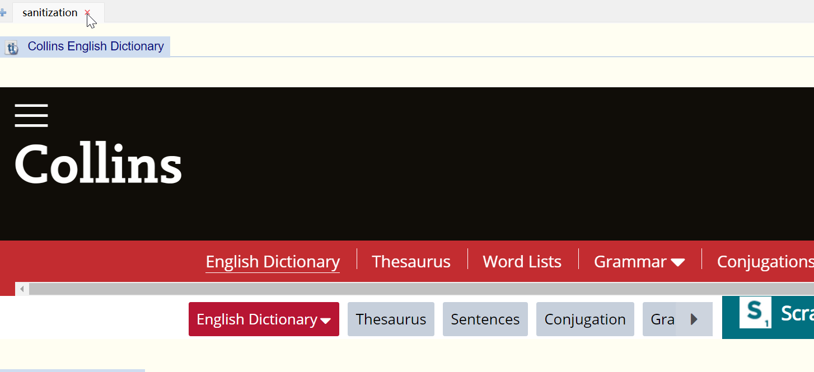Open Conjugations in navigation bar
This screenshot has height=372, width=814.
click(x=765, y=262)
